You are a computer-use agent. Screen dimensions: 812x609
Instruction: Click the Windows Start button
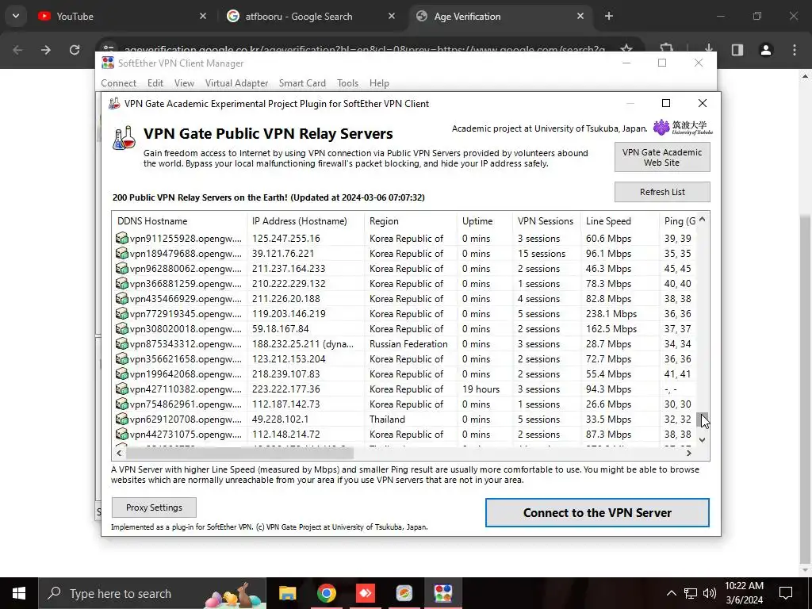pyautogui.click(x=19, y=593)
